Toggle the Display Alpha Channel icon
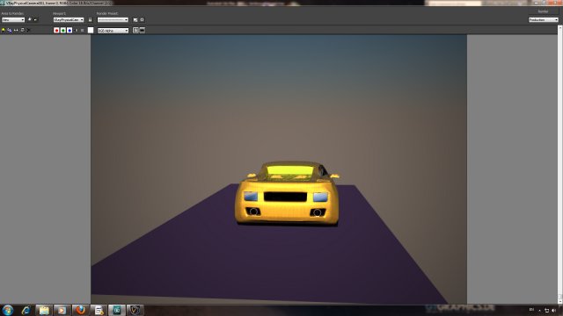 [x=76, y=31]
